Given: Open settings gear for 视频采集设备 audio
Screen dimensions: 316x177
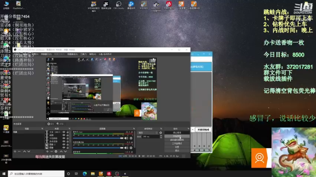Looking at the screenshot, I should click(131, 148).
